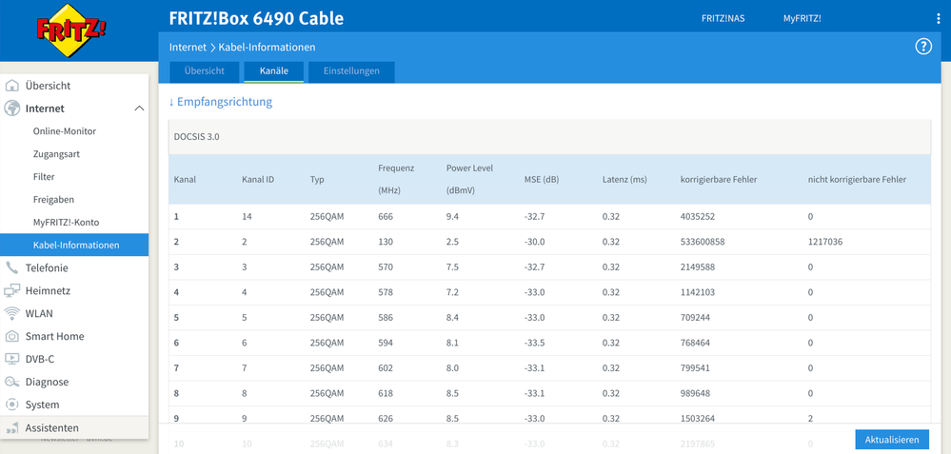Viewport: 951px width, 454px height.
Task: Click the Heimnetz computers icon
Action: pos(12,291)
